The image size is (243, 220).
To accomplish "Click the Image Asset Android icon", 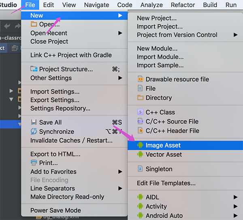I will 140,145.
